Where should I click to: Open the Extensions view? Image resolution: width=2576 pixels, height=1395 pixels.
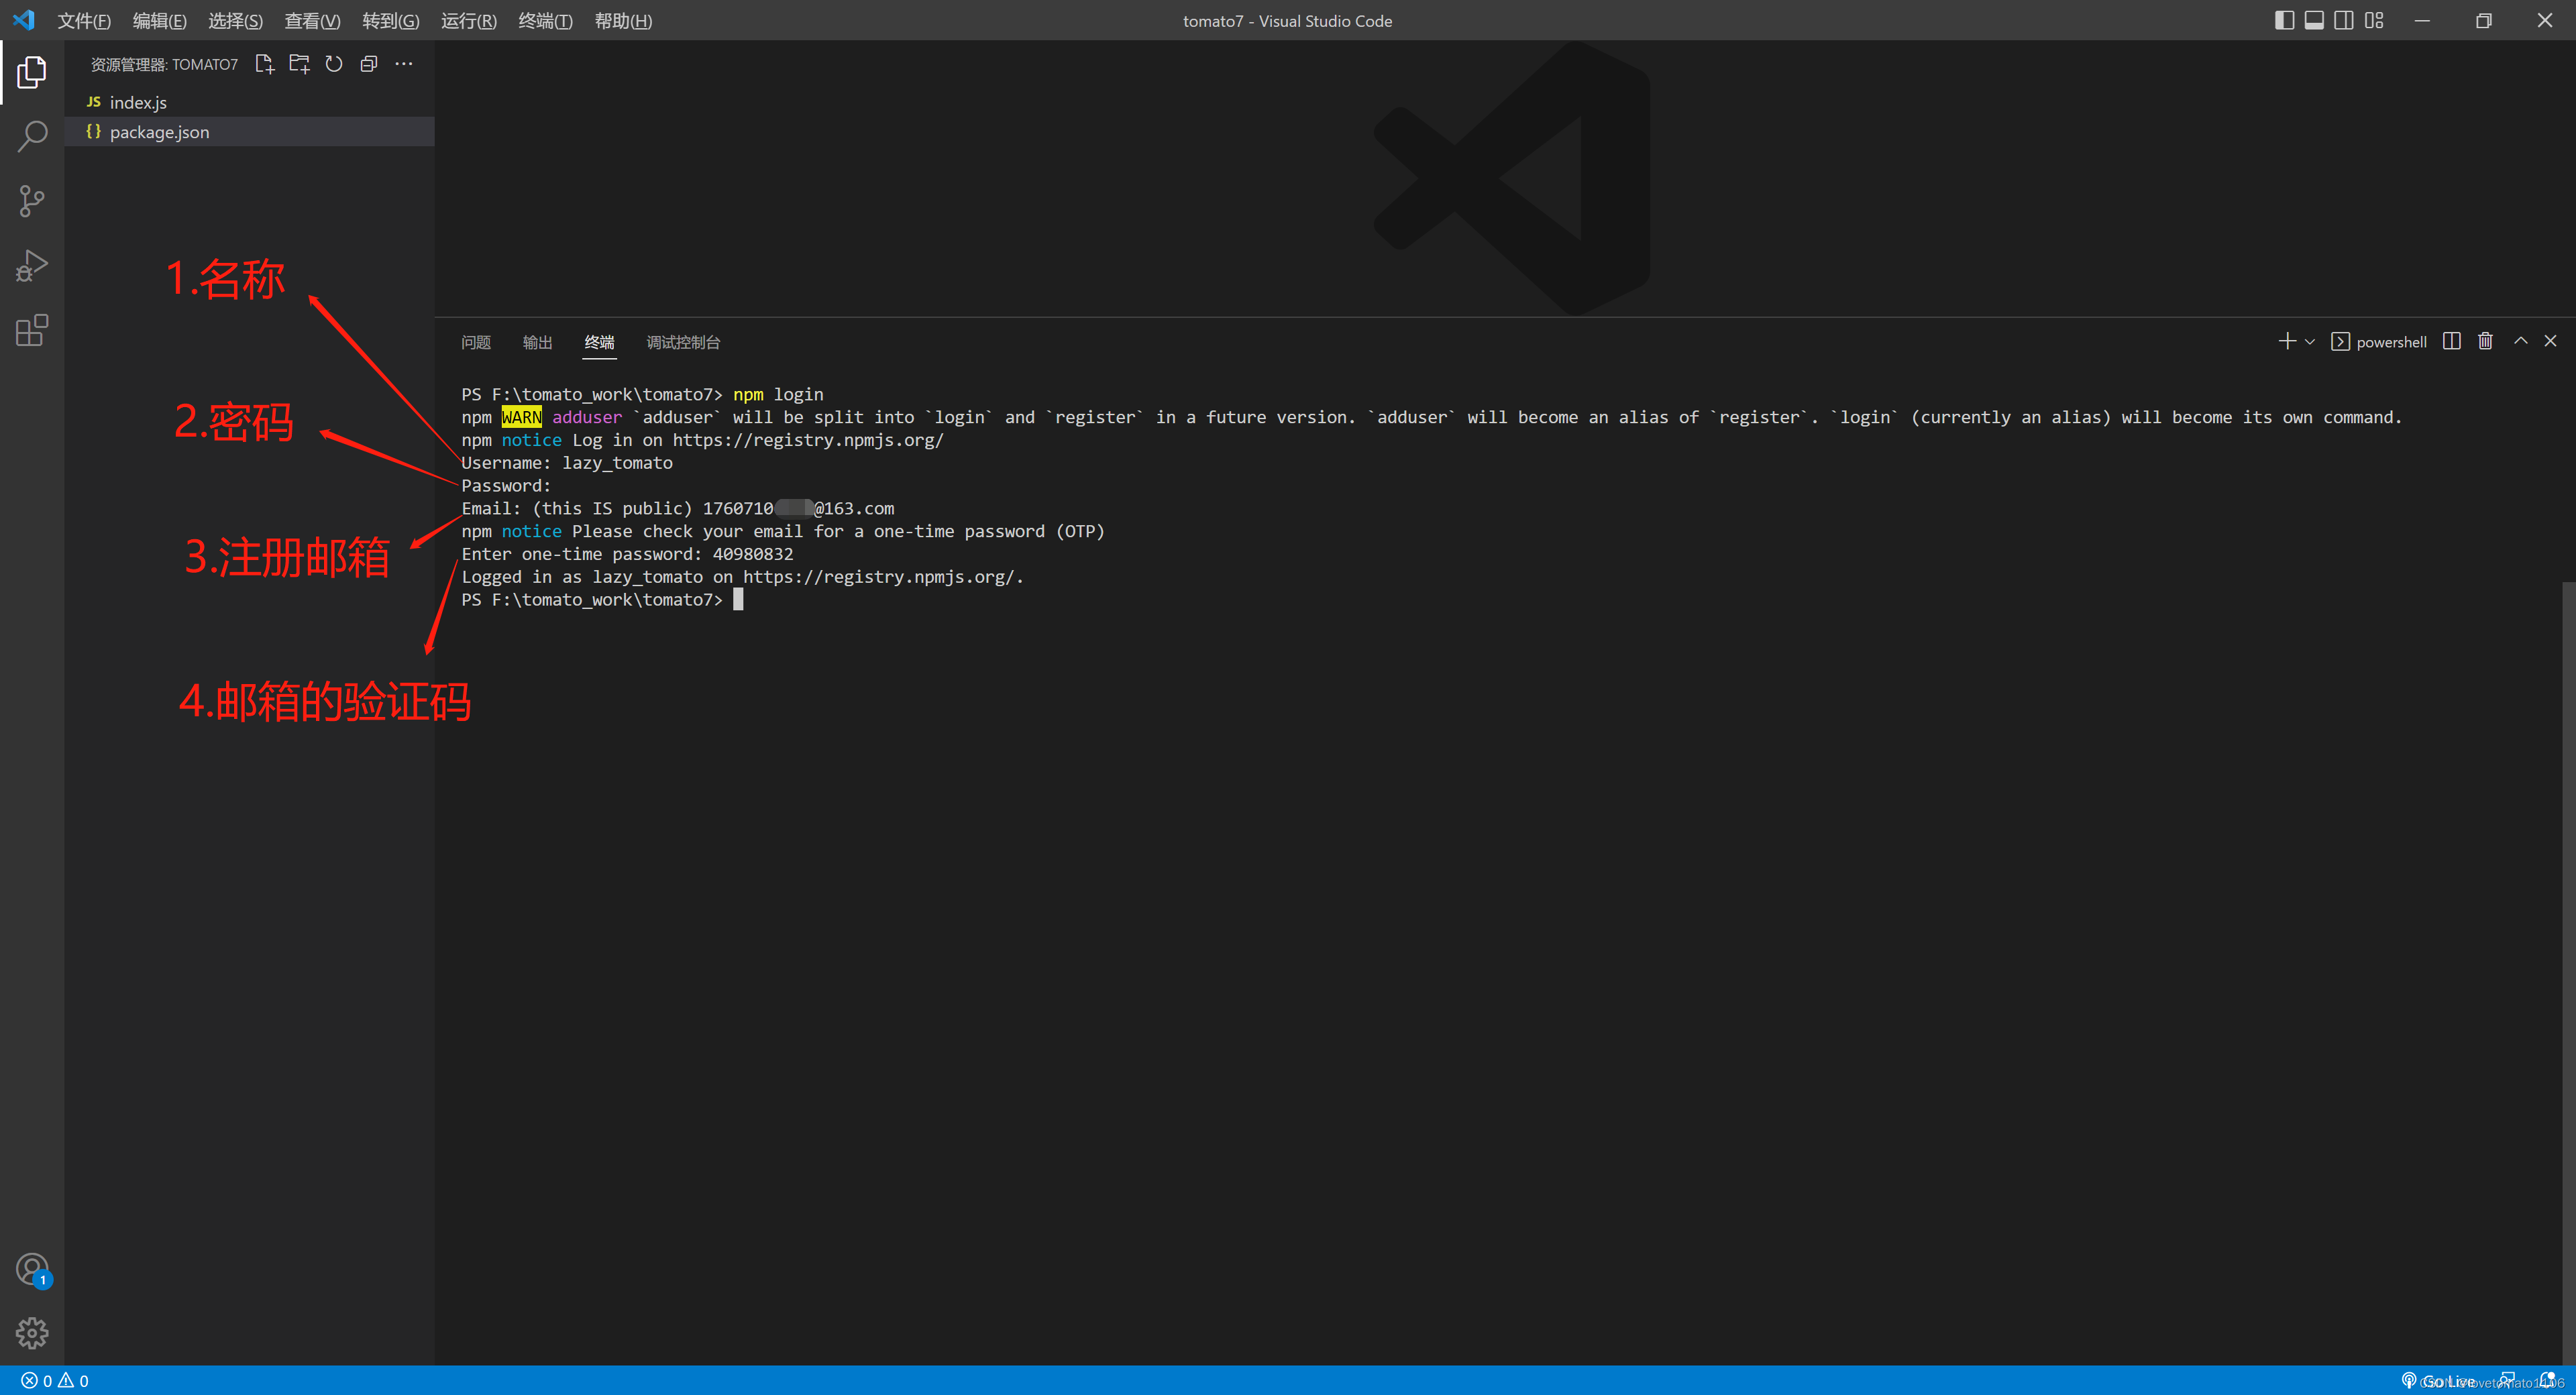click(32, 330)
